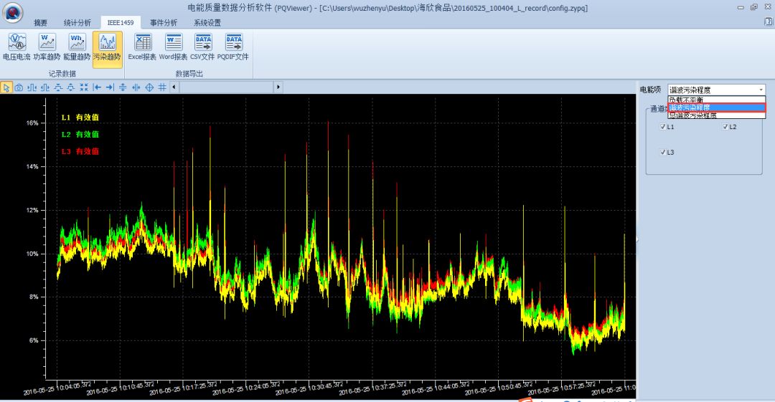This screenshot has width=775, height=402.
Task: Click the 12% y-axis label
Action: [x=32, y=210]
